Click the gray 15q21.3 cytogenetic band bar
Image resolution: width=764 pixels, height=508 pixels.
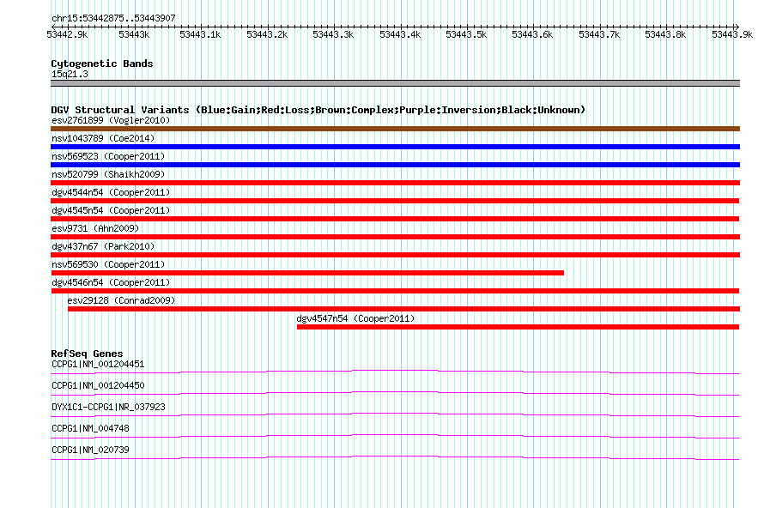click(x=395, y=83)
